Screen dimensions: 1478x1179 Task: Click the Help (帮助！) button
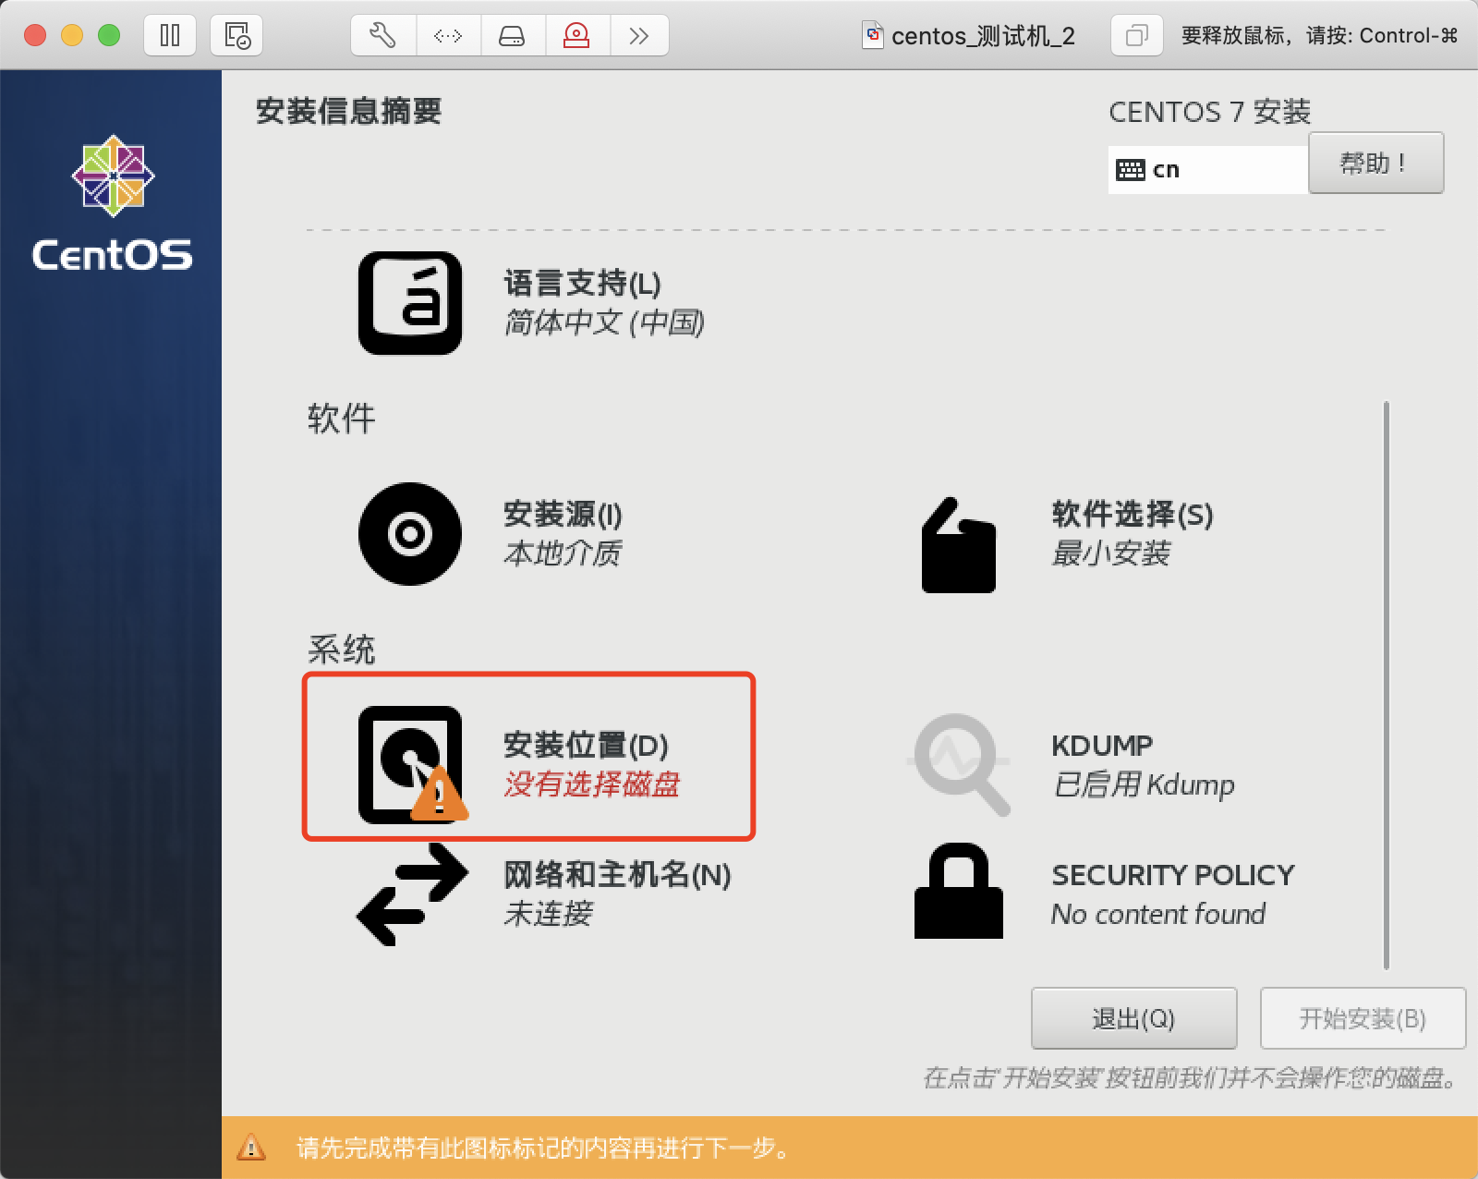[x=1375, y=163]
